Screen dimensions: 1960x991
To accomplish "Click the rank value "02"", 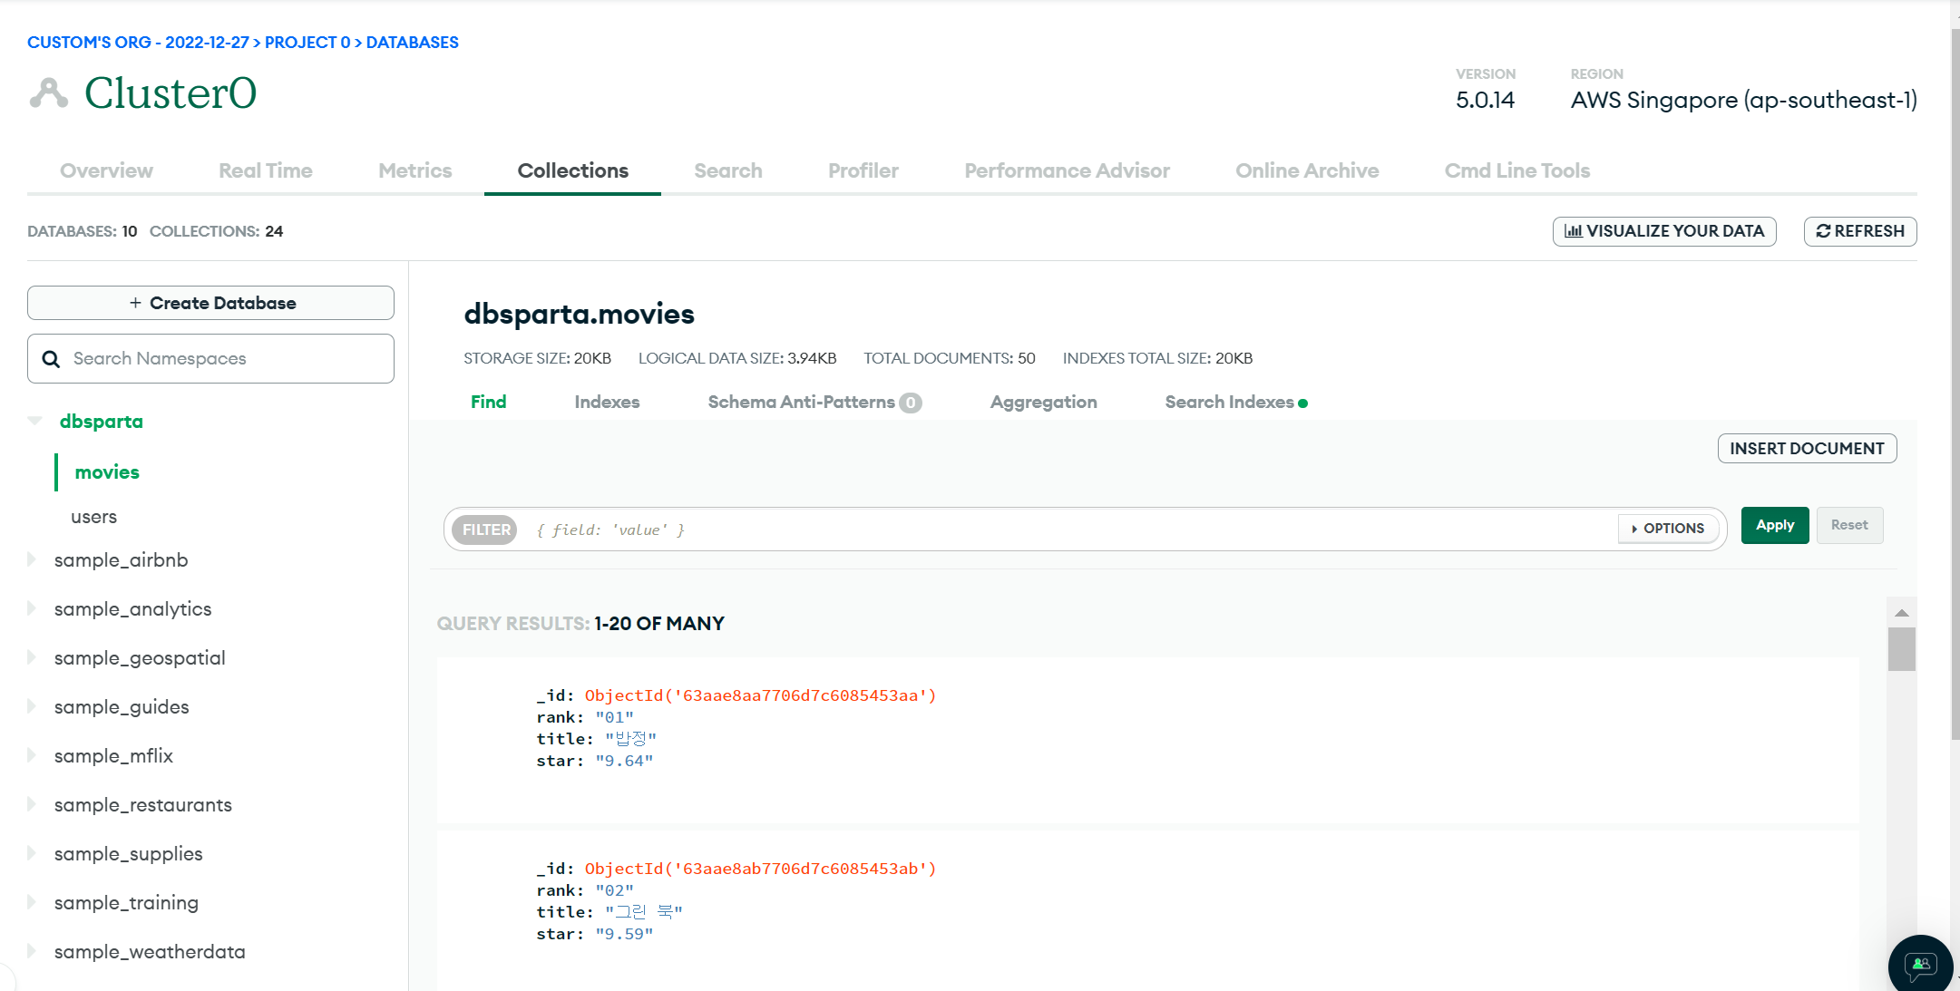I will pyautogui.click(x=614, y=890).
